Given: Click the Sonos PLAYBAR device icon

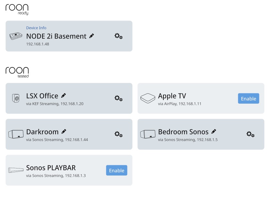Looking at the screenshot, I should (16, 170).
